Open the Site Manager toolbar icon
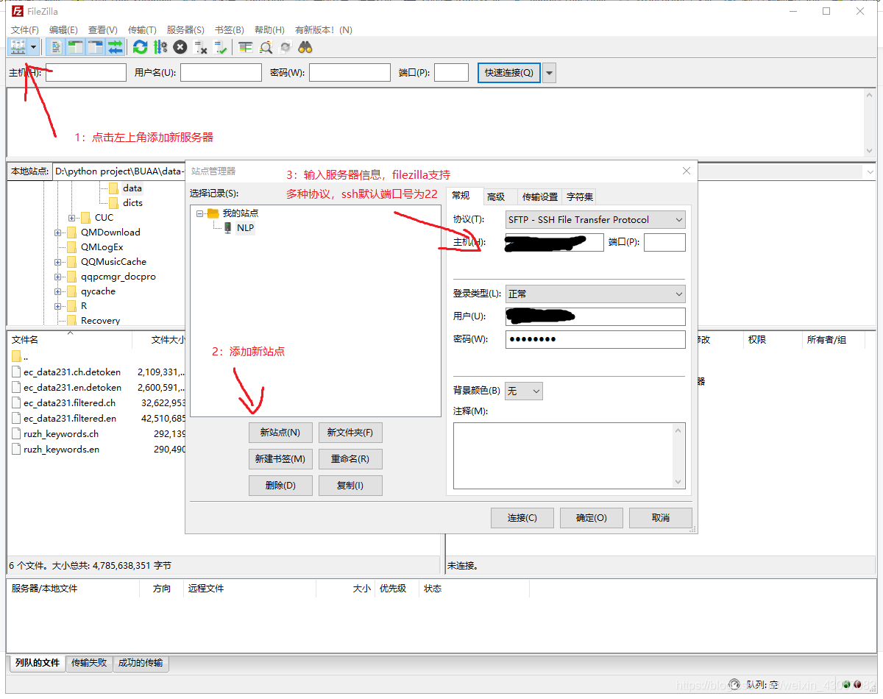Screen dimensions: 883x699 [x=18, y=47]
